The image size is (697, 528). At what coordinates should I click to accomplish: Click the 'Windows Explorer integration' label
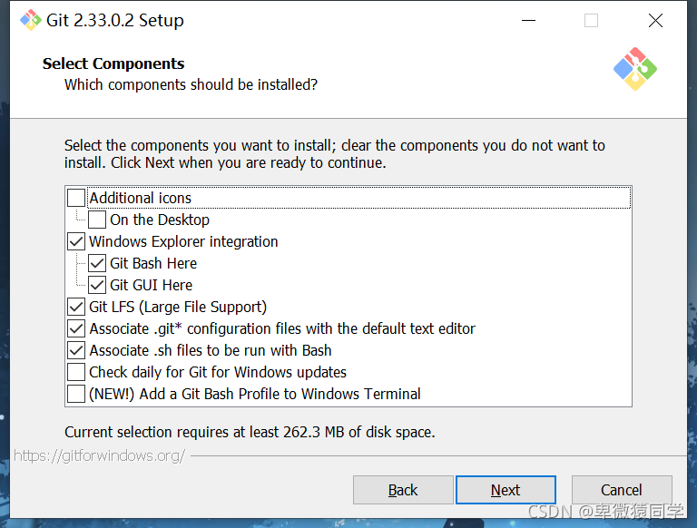pyautogui.click(x=183, y=241)
